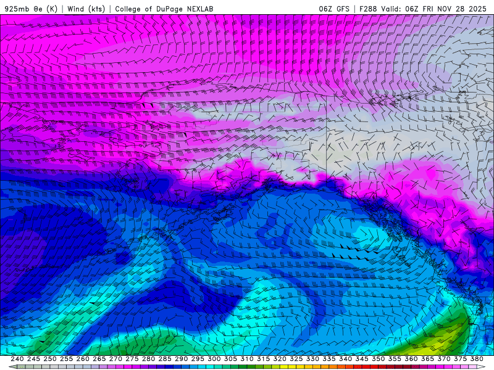Viewport: 494px width, 370px height.
Task: Click the 275 color scale label
Action: click(x=132, y=359)
